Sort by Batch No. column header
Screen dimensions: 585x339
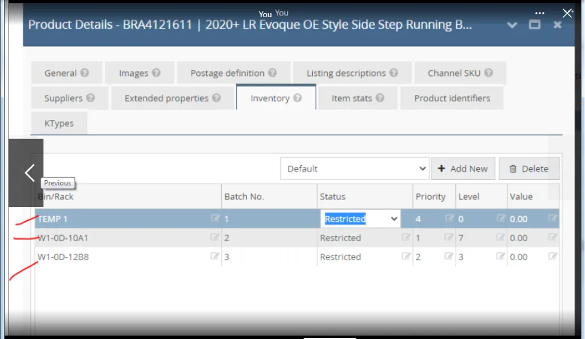click(x=269, y=197)
